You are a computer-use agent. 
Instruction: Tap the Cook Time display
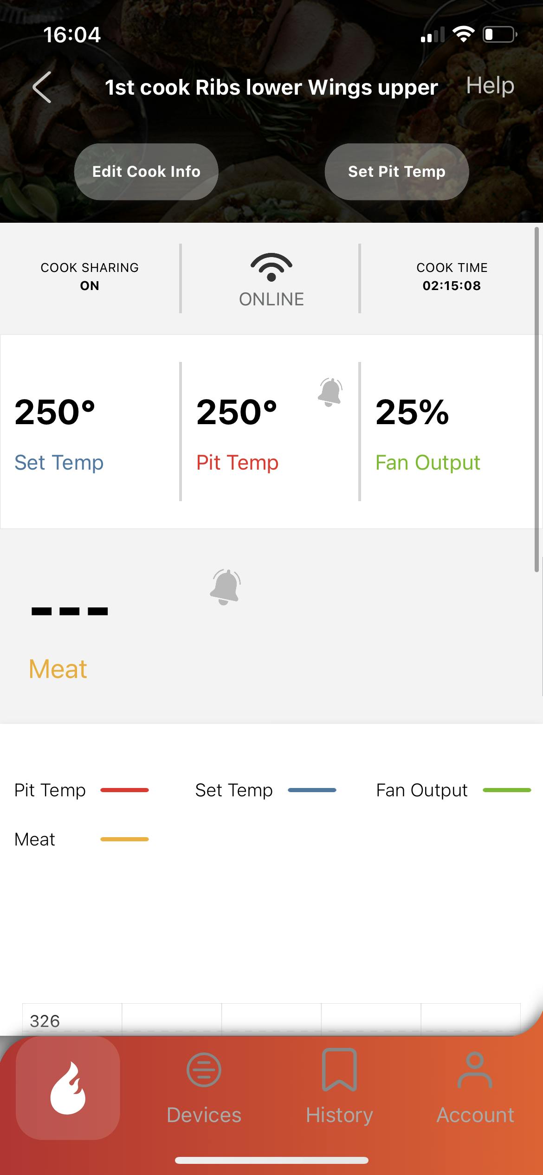(x=452, y=277)
